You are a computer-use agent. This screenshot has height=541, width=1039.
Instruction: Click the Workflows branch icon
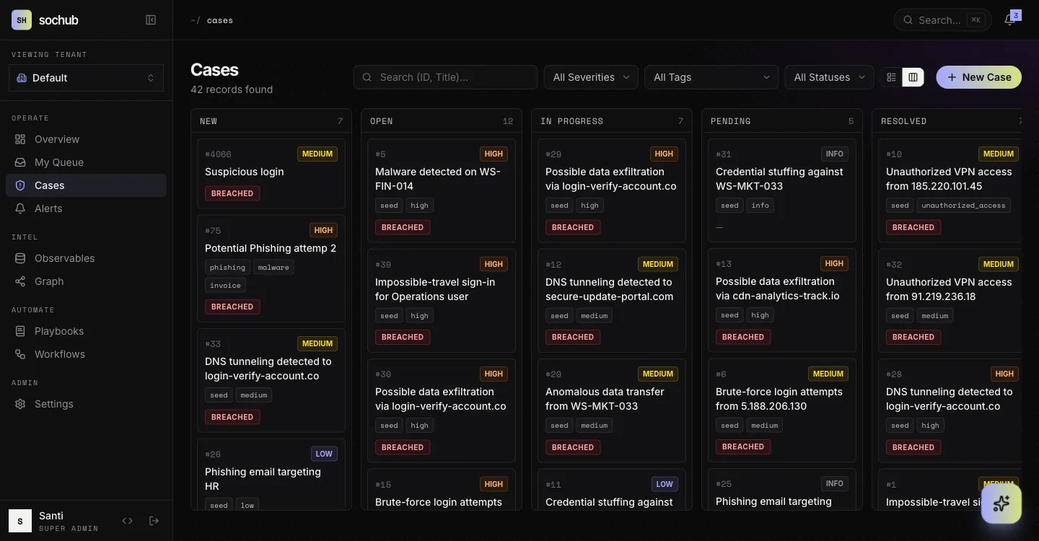20,354
